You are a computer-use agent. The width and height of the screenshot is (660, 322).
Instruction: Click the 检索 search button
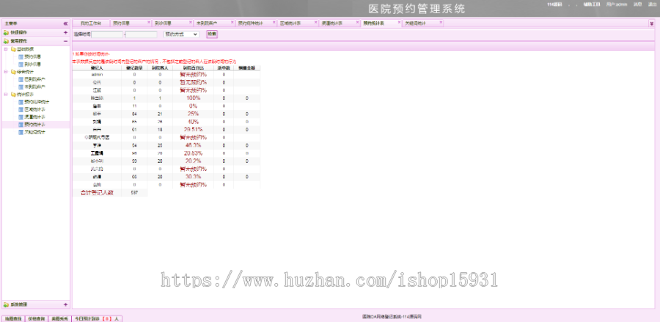(212, 34)
